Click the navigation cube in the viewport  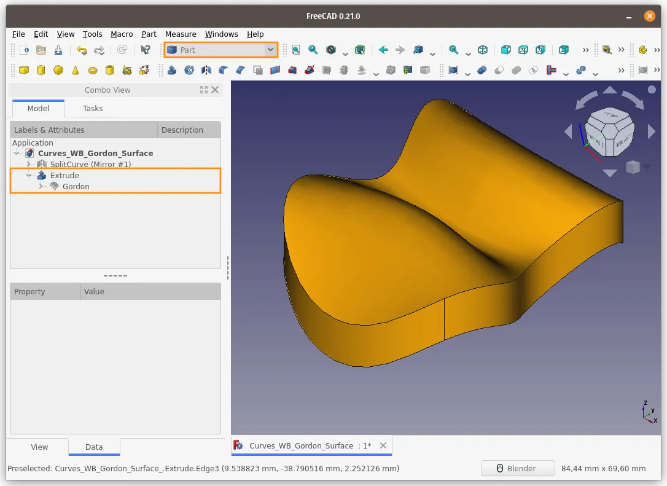(609, 131)
